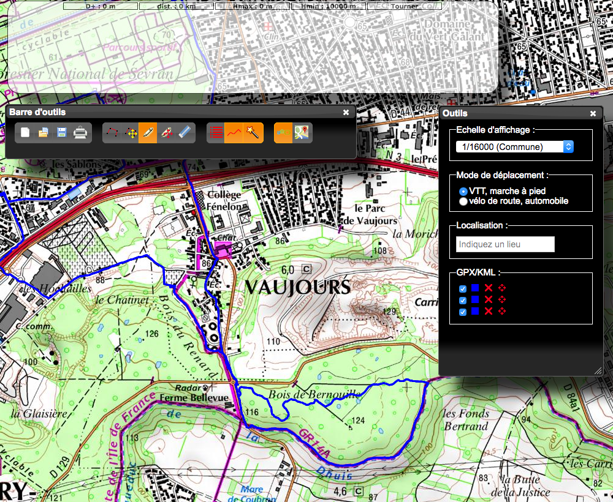The height and width of the screenshot is (502, 613).
Task: Uncheck the first GPX/KML track checkbox
Action: pos(463,288)
